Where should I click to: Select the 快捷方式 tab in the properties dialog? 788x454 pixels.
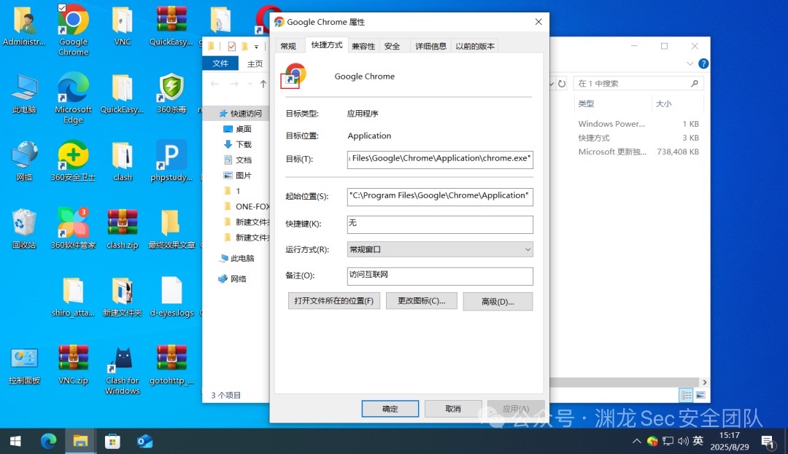(x=327, y=44)
